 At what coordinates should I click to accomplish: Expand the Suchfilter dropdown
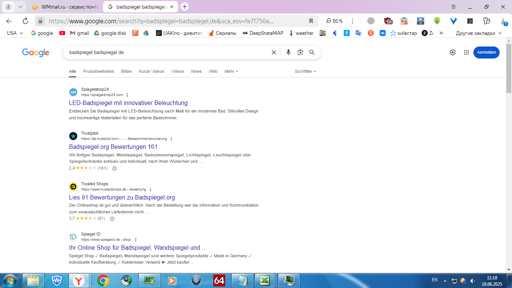[305, 71]
